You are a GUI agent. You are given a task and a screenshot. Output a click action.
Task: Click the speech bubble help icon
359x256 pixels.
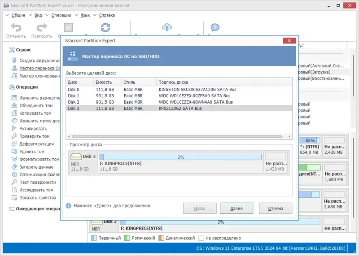coord(215,27)
